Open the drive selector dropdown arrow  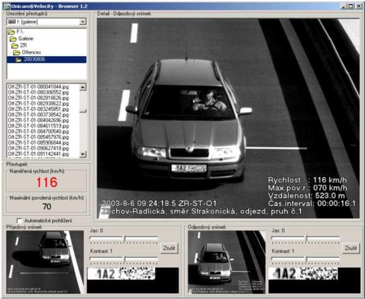click(x=82, y=22)
